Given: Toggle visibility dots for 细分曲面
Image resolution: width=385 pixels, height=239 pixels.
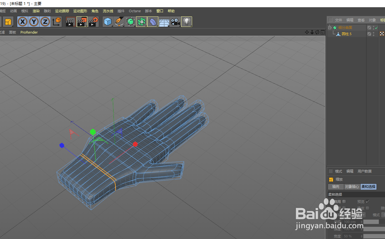Looking at the screenshot, I should 373,28.
